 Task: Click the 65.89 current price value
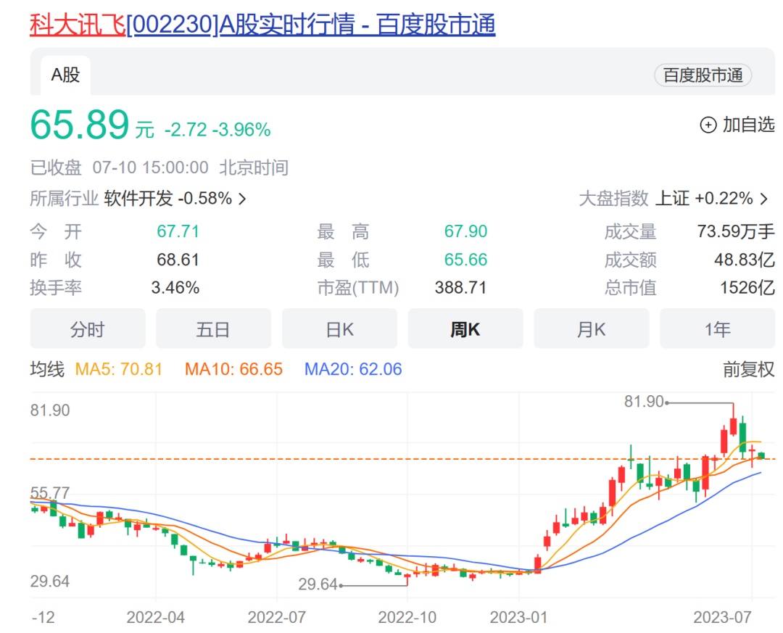click(x=80, y=125)
